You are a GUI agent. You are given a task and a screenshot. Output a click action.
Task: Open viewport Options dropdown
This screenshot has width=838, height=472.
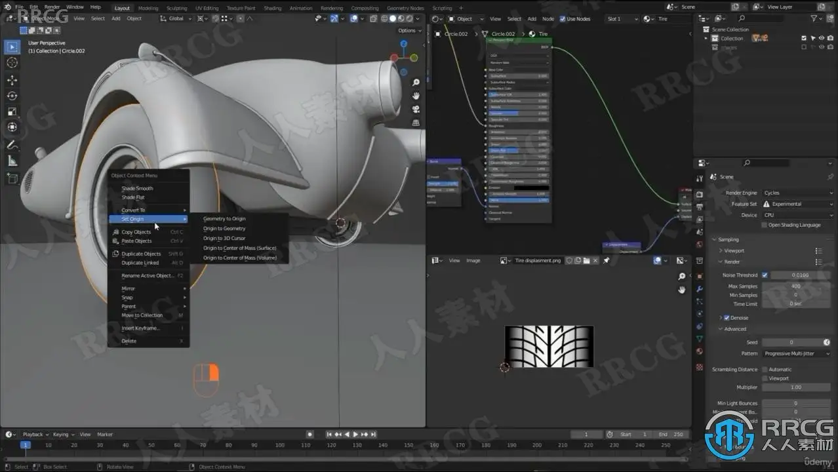[x=409, y=30]
